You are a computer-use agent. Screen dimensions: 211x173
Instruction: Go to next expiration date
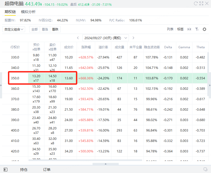coord(133,38)
